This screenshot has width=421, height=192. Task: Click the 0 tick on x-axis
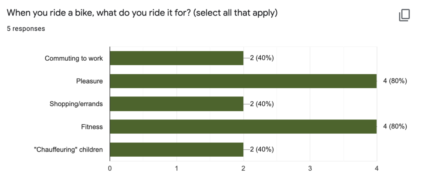pyautogui.click(x=110, y=168)
